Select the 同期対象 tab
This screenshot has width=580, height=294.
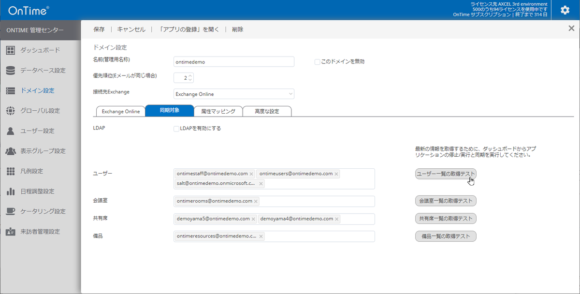pyautogui.click(x=170, y=111)
